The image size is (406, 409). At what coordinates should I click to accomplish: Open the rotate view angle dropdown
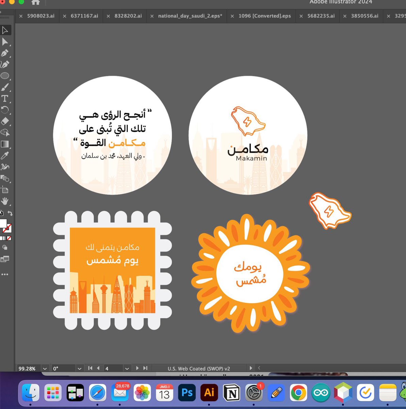pos(80,368)
